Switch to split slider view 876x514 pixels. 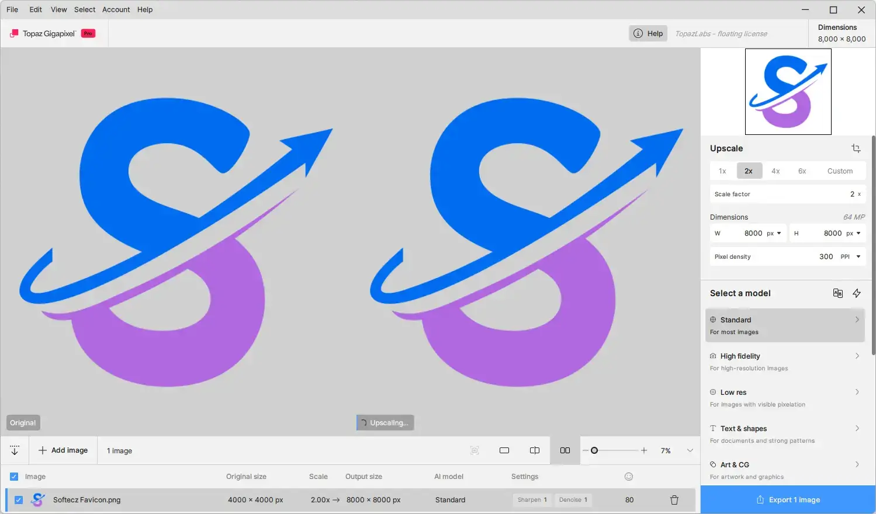(x=535, y=450)
